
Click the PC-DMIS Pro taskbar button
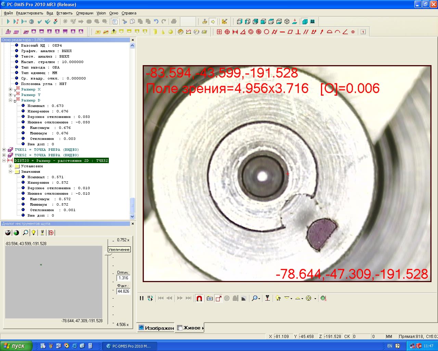click(129, 346)
